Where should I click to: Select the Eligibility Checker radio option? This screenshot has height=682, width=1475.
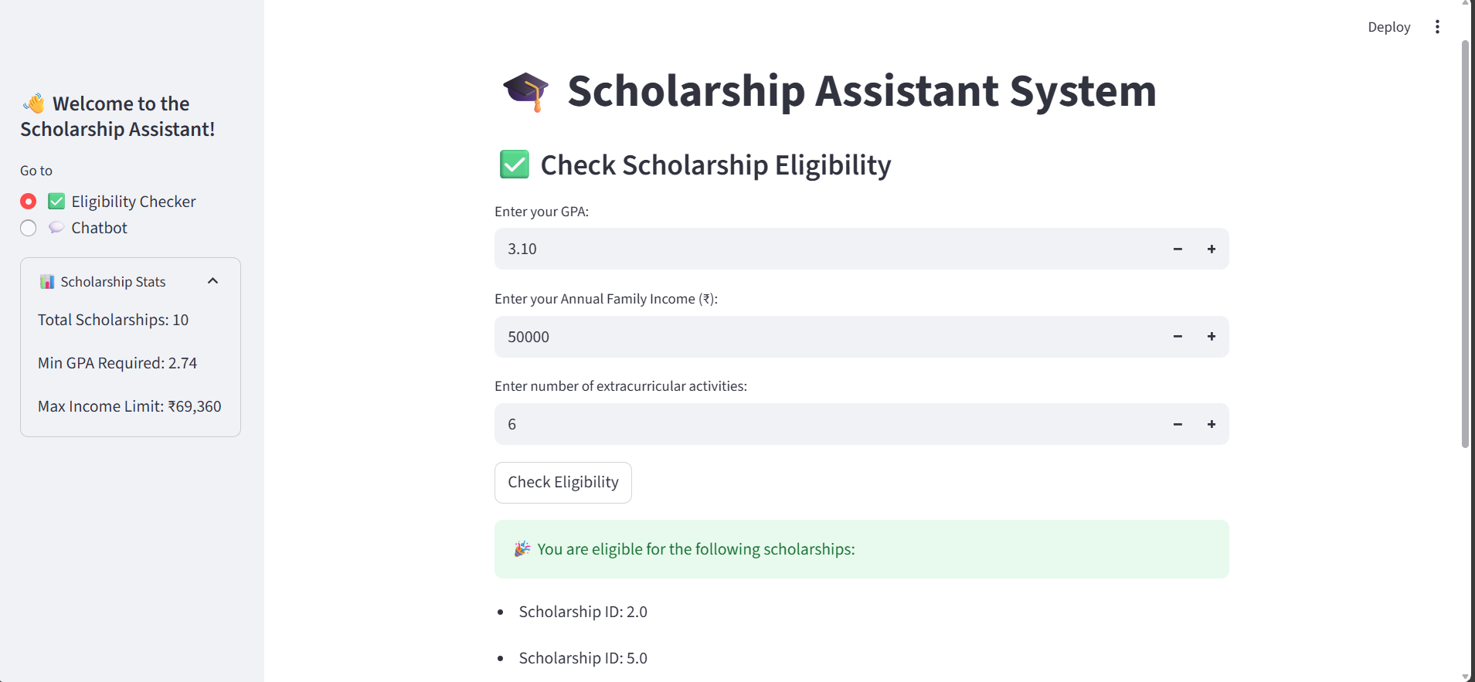(x=28, y=201)
